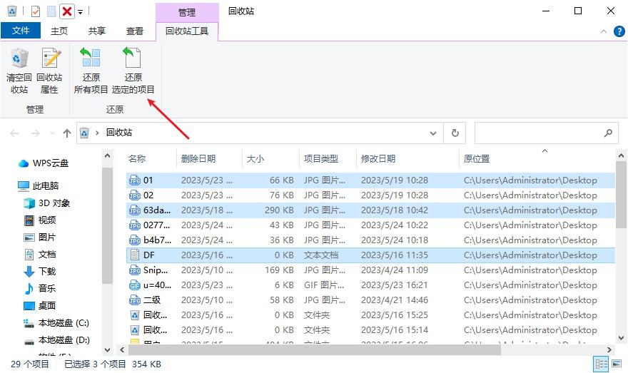Screen dimensions: 628x373
Task: Open WPS云盘 in the navigation pane
Action: 44,163
